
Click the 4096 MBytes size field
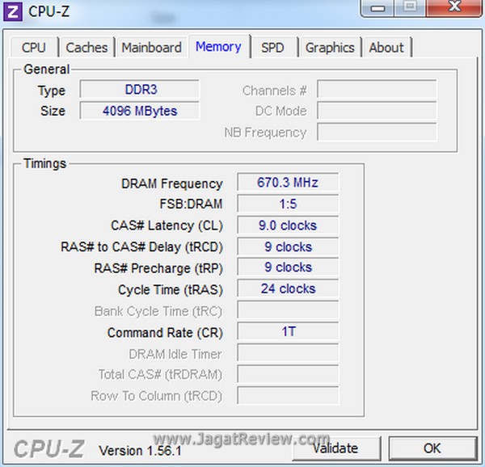click(x=140, y=111)
